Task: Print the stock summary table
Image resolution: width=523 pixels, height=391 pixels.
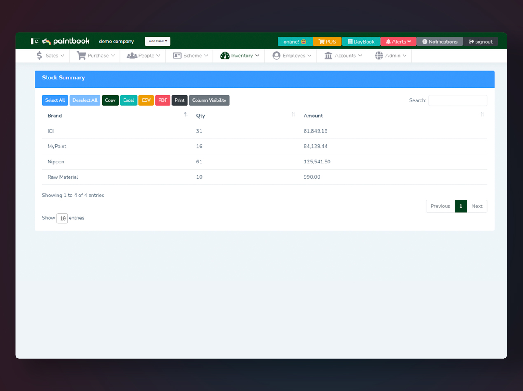Action: [180, 100]
